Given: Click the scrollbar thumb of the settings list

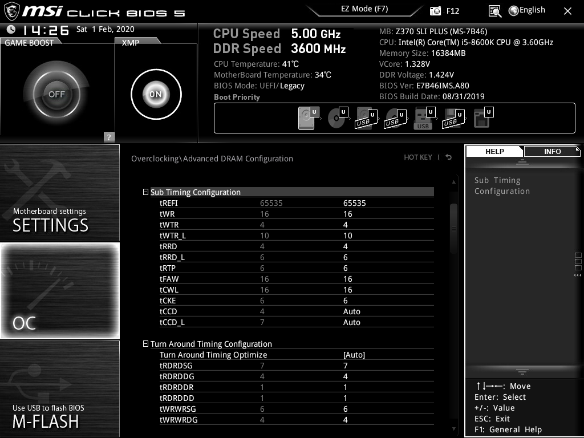Looking at the screenshot, I should 453,229.
